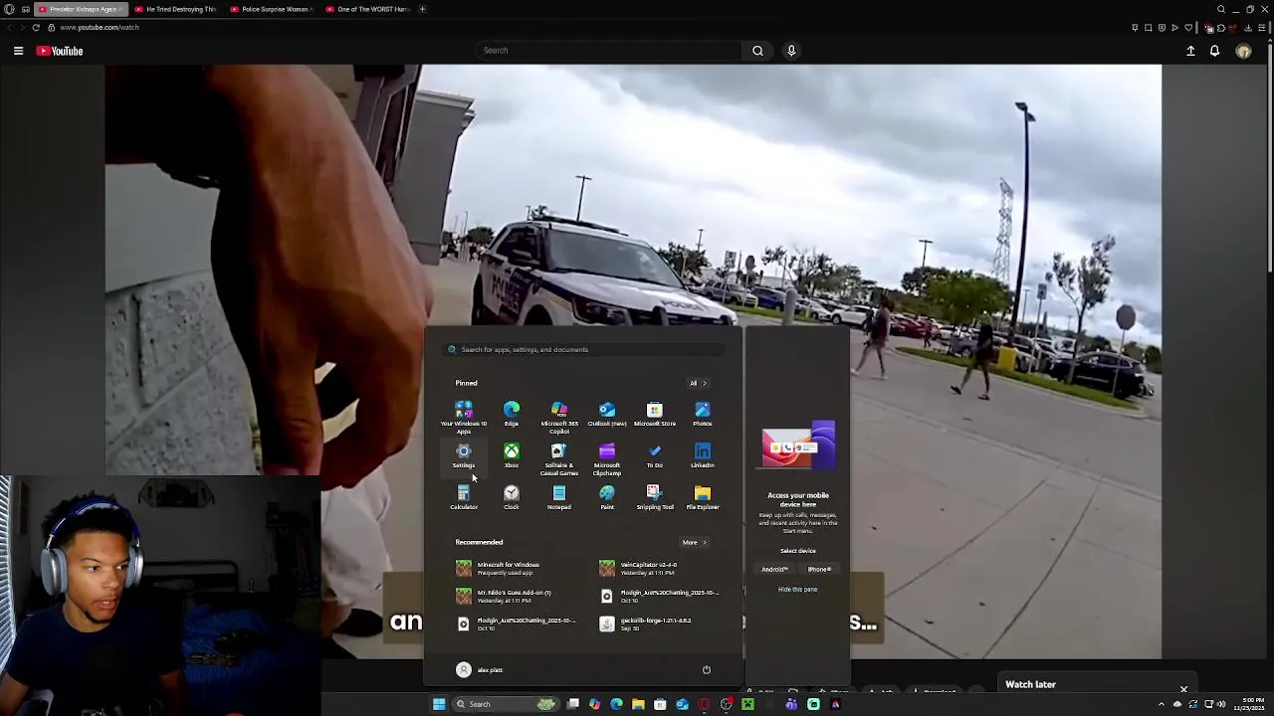Show More recommended items
The height and width of the screenshot is (716, 1274).
pyautogui.click(x=694, y=542)
